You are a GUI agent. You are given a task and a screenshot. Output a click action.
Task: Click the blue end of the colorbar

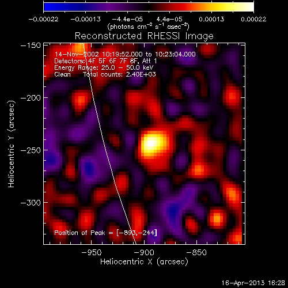pos(48,7)
